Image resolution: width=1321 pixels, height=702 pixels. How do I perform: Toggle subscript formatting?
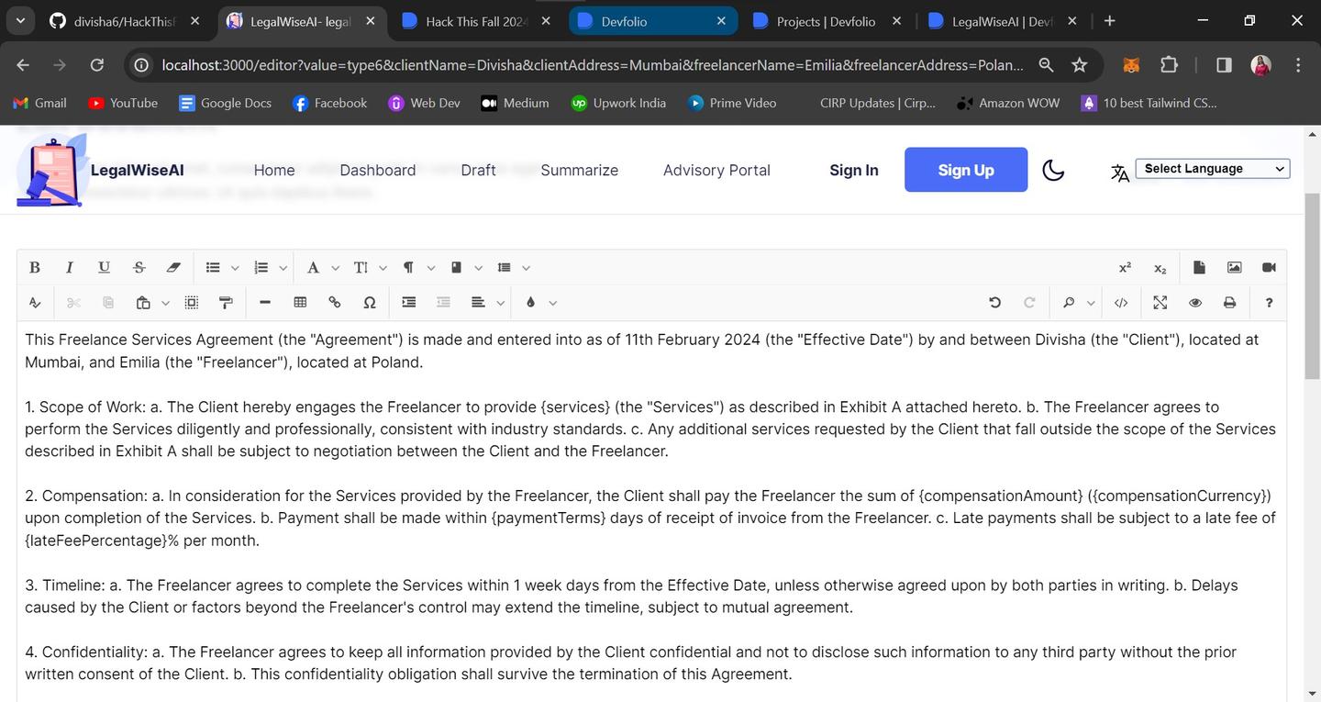[1160, 267]
